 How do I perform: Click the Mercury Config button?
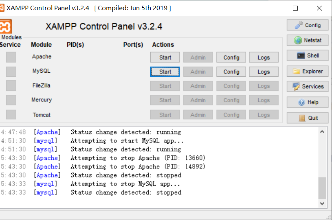231,100
